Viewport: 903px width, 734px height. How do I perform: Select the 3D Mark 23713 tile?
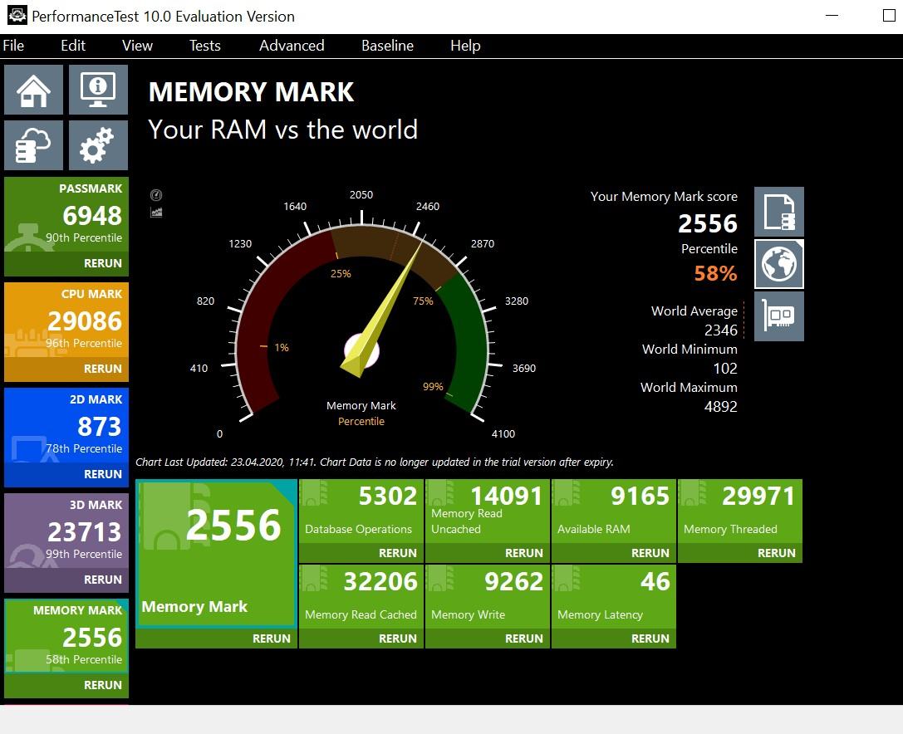(66, 531)
